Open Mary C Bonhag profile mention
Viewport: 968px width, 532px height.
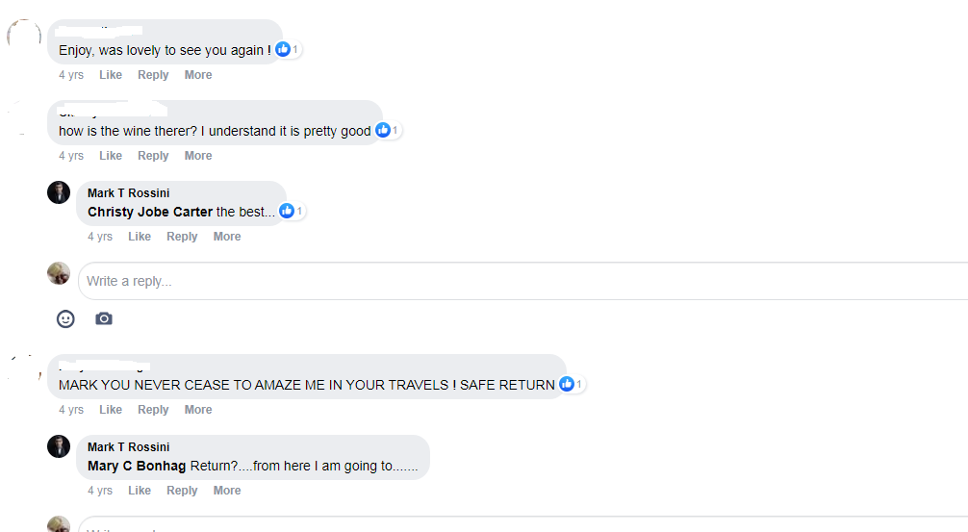[x=137, y=466]
